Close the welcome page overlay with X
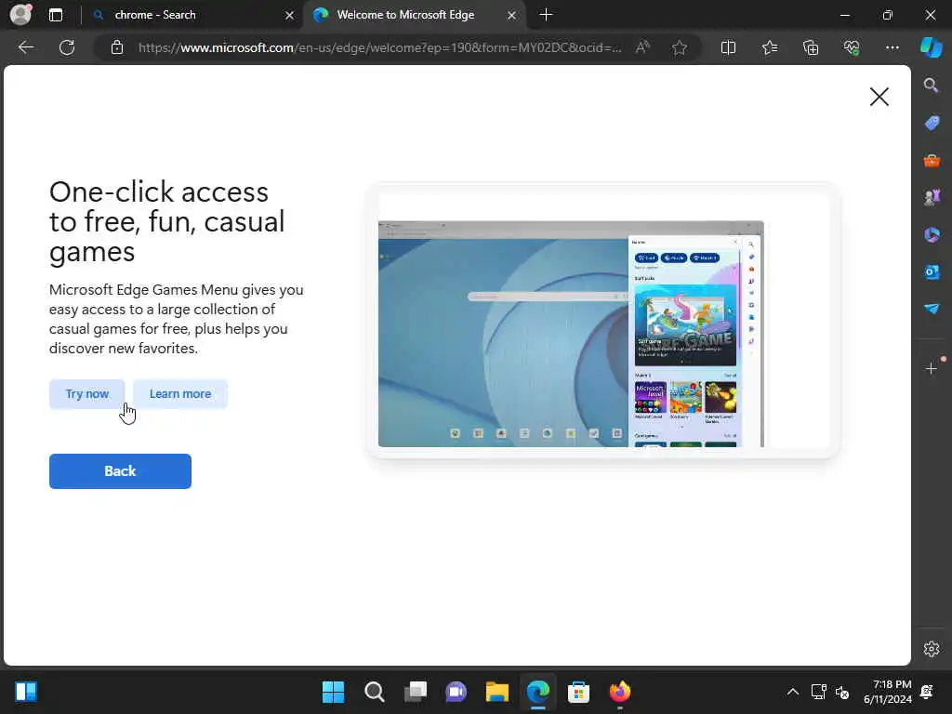This screenshot has height=714, width=952. 879,97
